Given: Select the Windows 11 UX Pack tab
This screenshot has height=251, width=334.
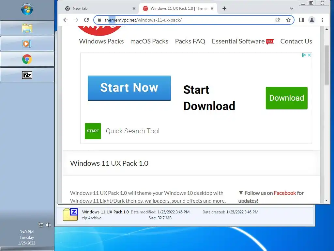Looking at the screenshot, I should [178, 8].
